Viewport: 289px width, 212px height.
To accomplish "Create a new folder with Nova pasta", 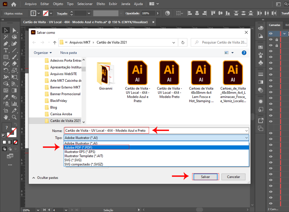I will [x=68, y=53].
